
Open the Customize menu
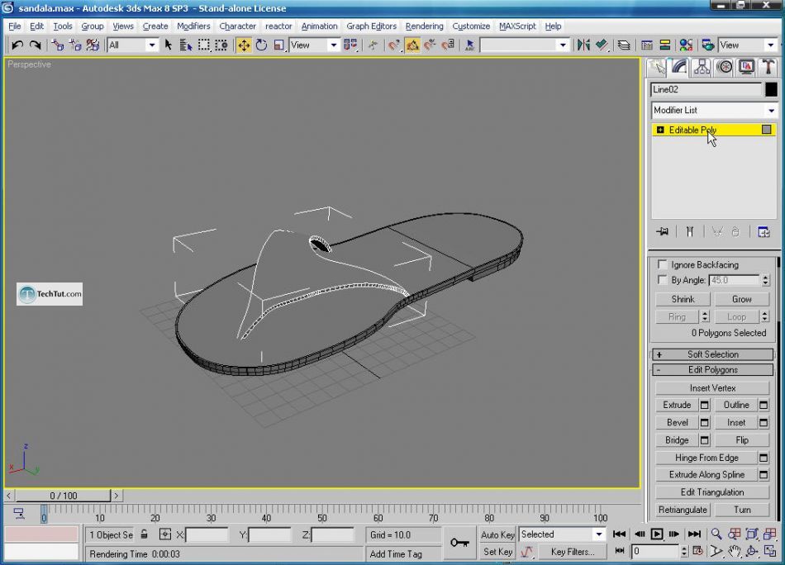point(471,26)
